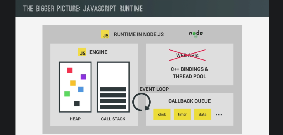
Task: Click the Event Loop circular arrow icon
Action: [x=141, y=102]
